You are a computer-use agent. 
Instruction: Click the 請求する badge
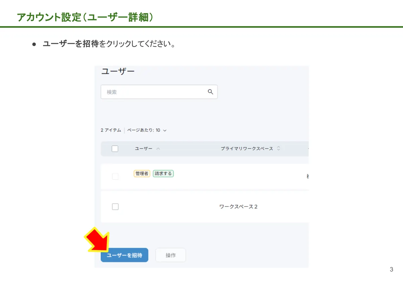click(163, 174)
